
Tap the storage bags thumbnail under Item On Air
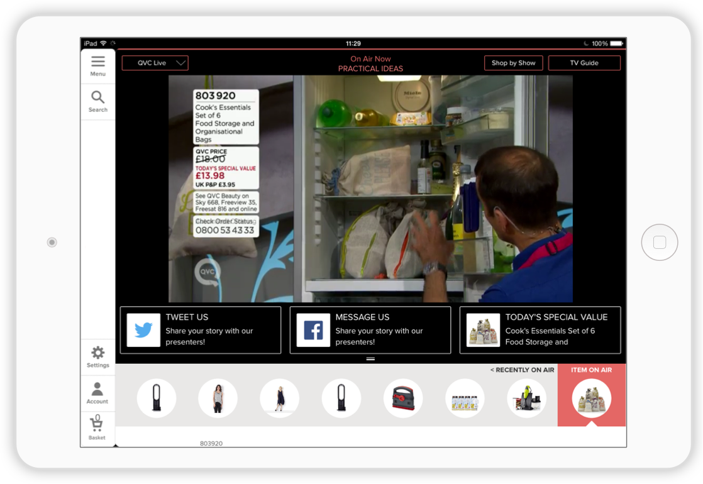(x=591, y=399)
